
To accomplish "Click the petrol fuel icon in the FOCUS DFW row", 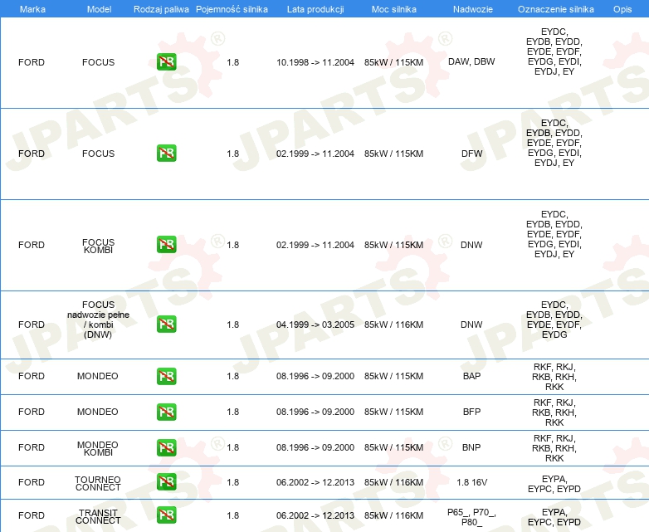I will tap(166, 154).
